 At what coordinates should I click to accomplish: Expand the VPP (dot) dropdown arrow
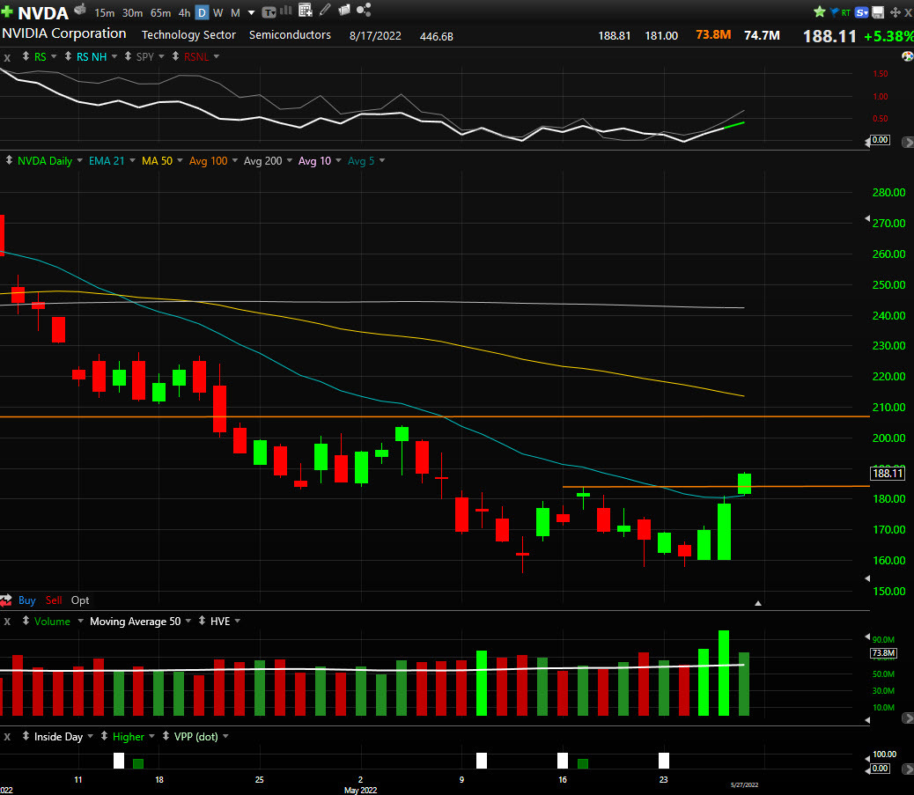[225, 737]
